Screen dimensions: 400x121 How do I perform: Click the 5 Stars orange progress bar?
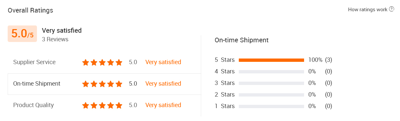tap(271, 60)
